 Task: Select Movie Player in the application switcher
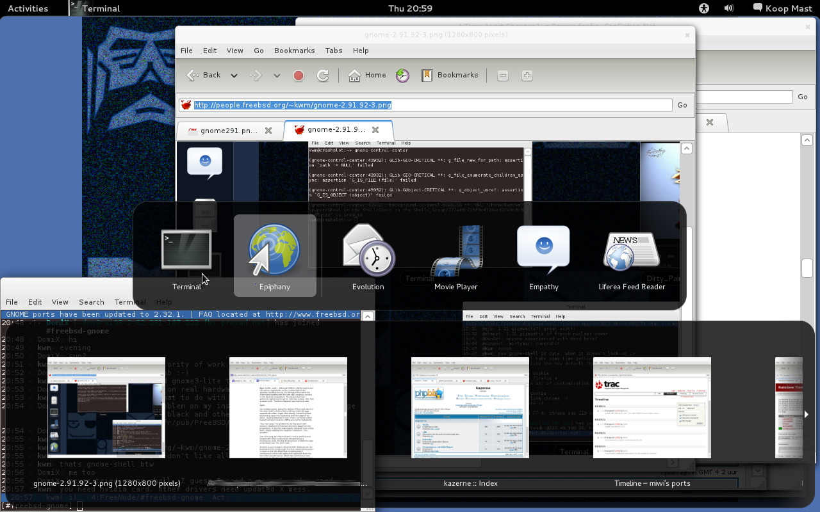[456, 256]
